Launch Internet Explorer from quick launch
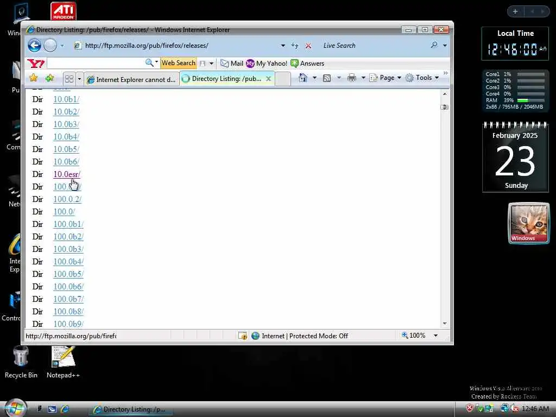Viewport: 556px width, 417px height. tap(65, 409)
